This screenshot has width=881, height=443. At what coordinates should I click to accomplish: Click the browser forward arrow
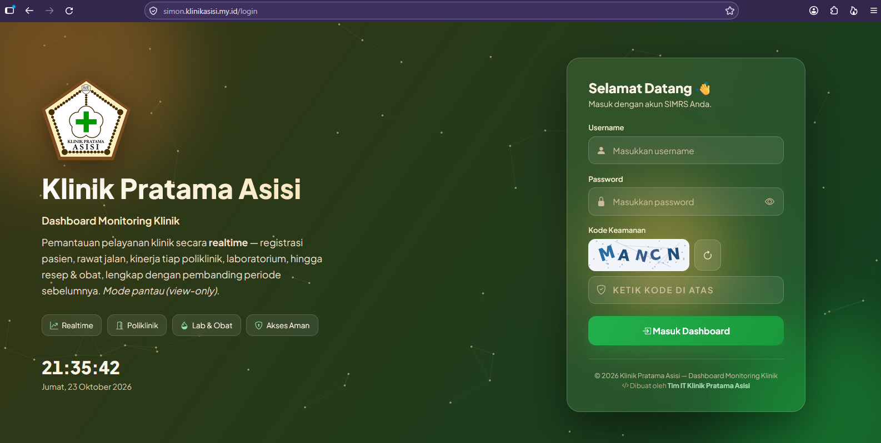coord(49,11)
